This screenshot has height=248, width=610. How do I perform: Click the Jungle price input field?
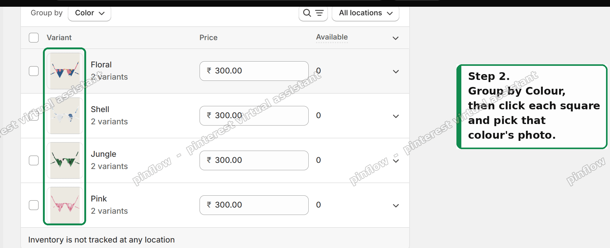pyautogui.click(x=254, y=160)
